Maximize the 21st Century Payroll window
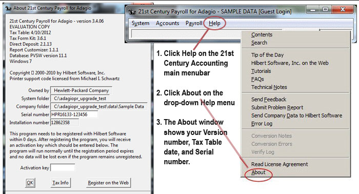 tap(325, 10)
